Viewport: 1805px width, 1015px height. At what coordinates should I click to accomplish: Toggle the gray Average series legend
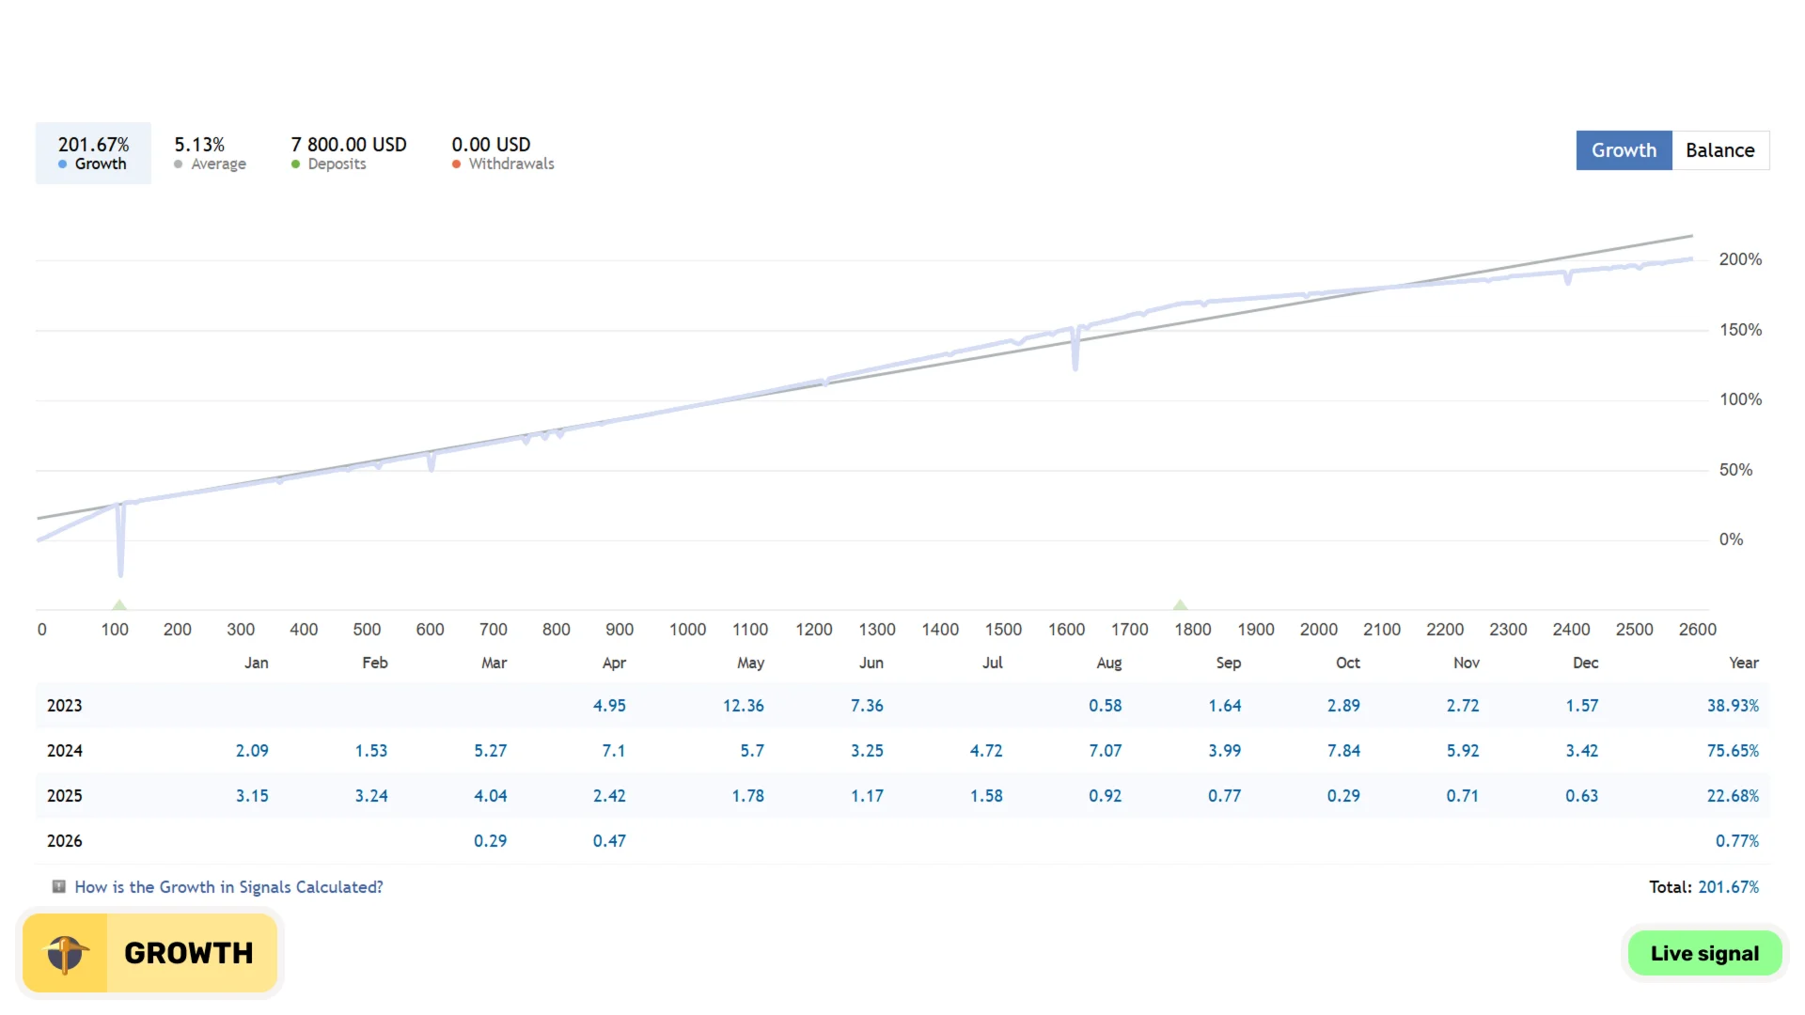[210, 153]
